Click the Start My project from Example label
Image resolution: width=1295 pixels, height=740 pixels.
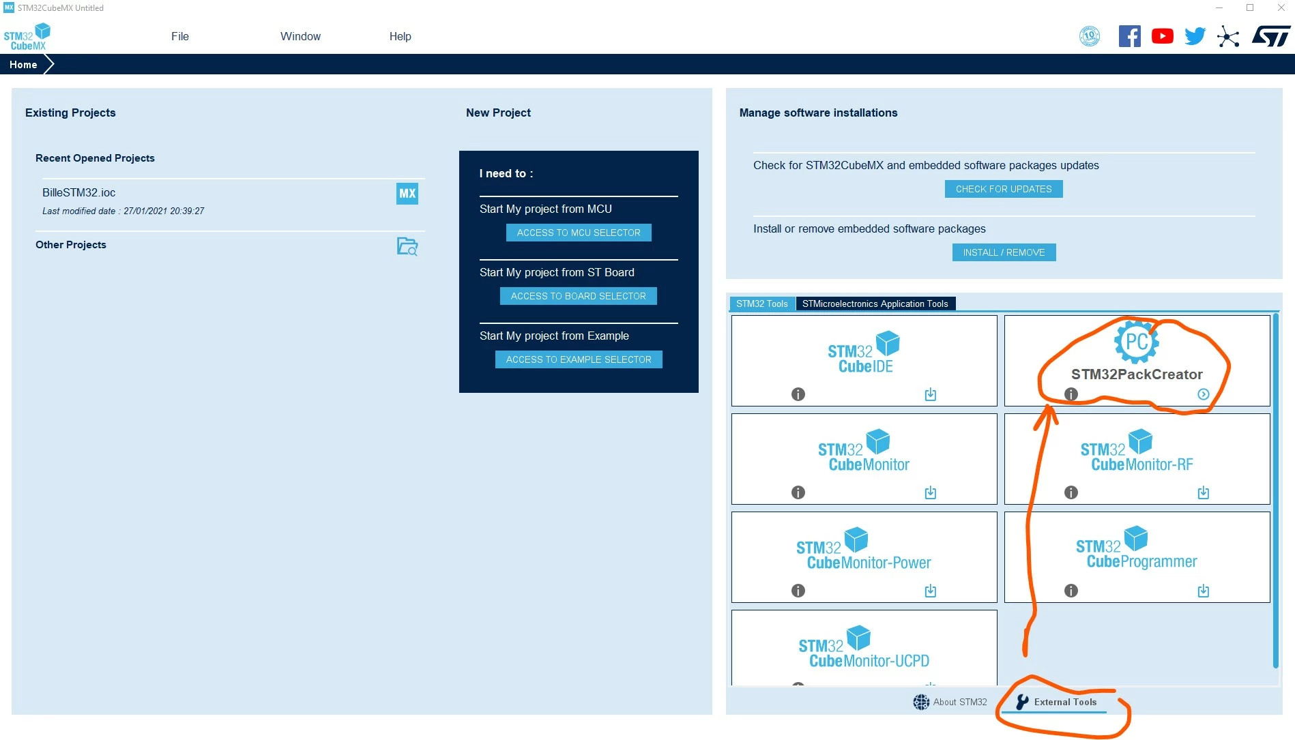554,336
